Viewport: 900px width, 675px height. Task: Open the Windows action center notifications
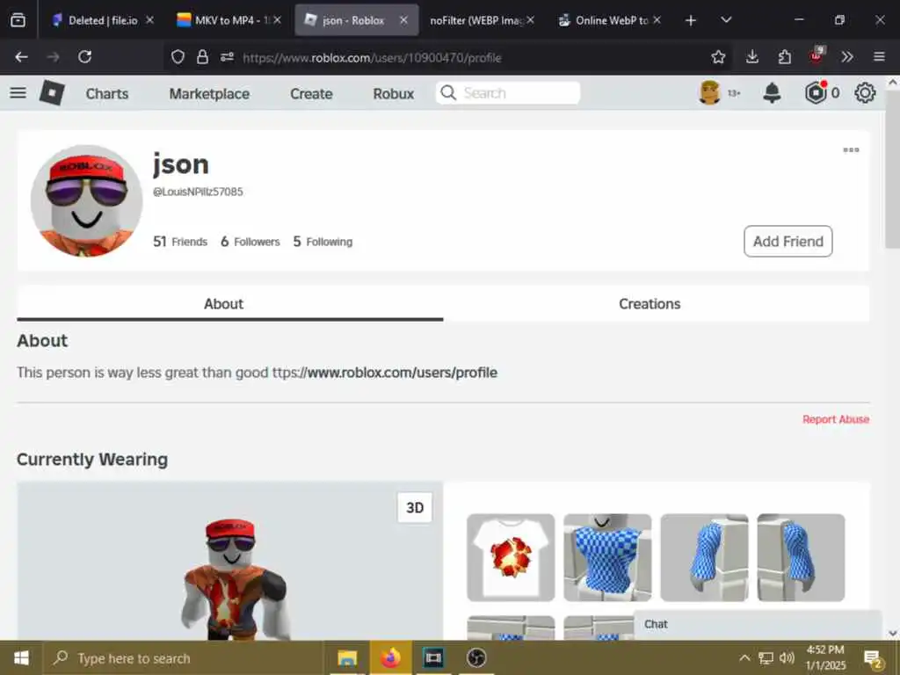pyautogui.click(x=873, y=659)
